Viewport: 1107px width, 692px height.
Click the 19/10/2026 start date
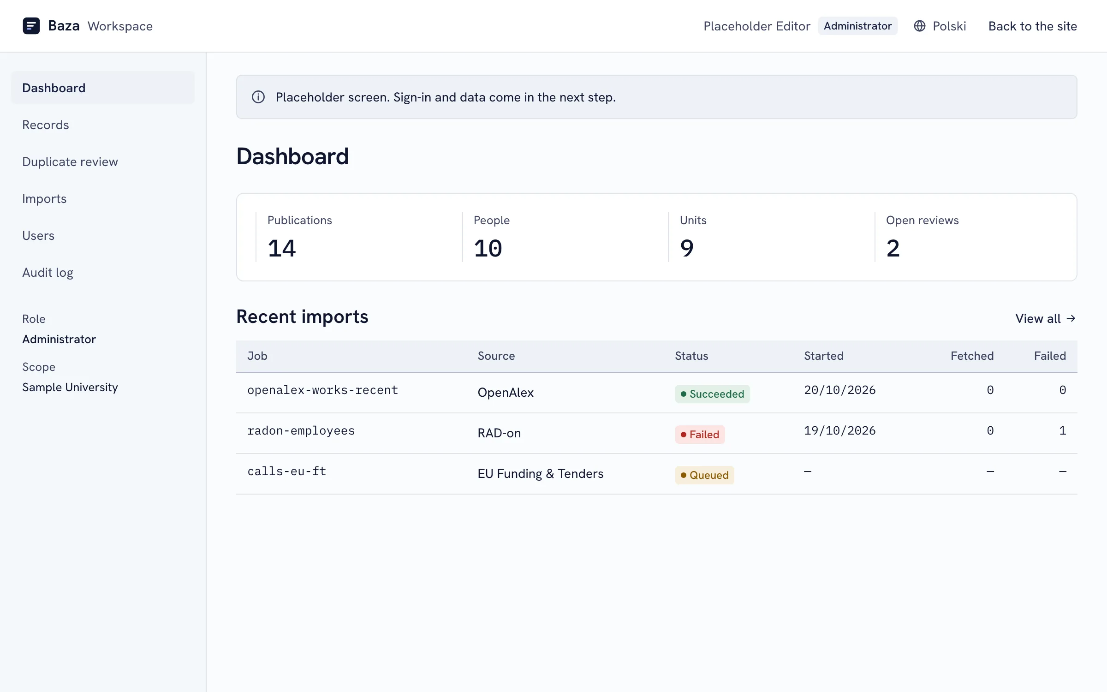(x=839, y=431)
